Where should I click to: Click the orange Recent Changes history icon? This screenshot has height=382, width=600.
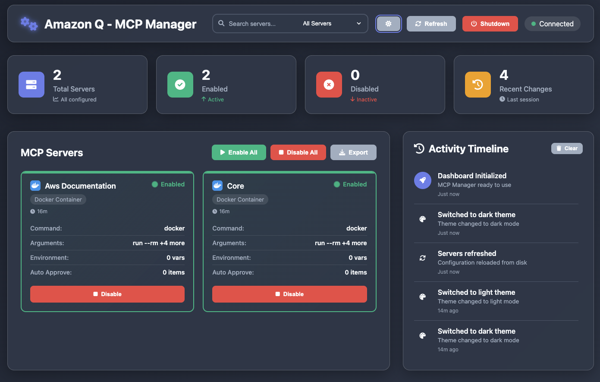click(478, 85)
